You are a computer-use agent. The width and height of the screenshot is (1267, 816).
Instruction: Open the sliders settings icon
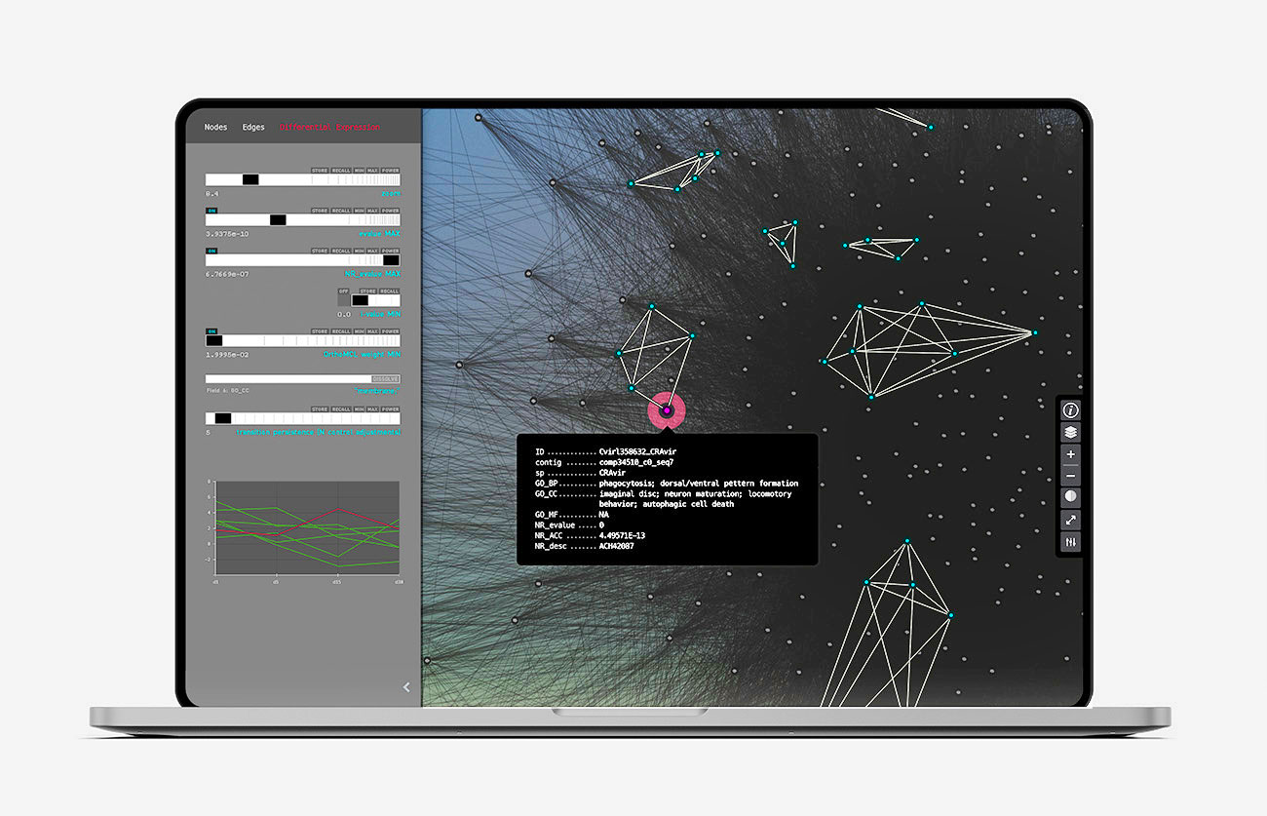coord(1070,542)
